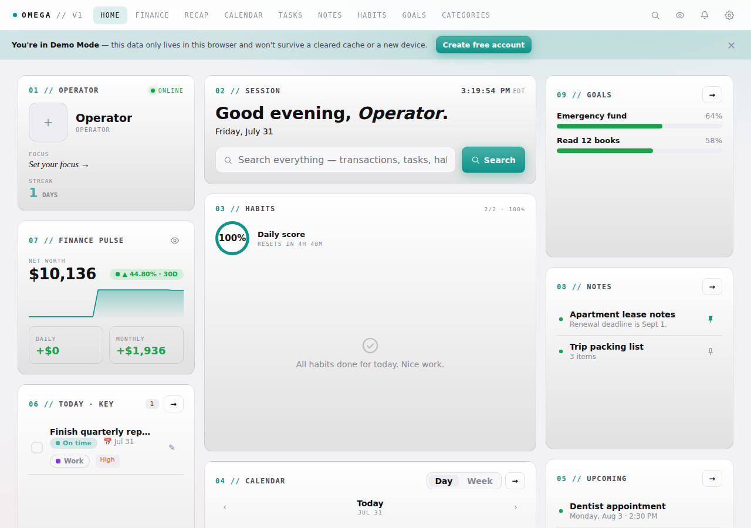
Task: Switch calendar to Week view
Action: [x=480, y=481]
